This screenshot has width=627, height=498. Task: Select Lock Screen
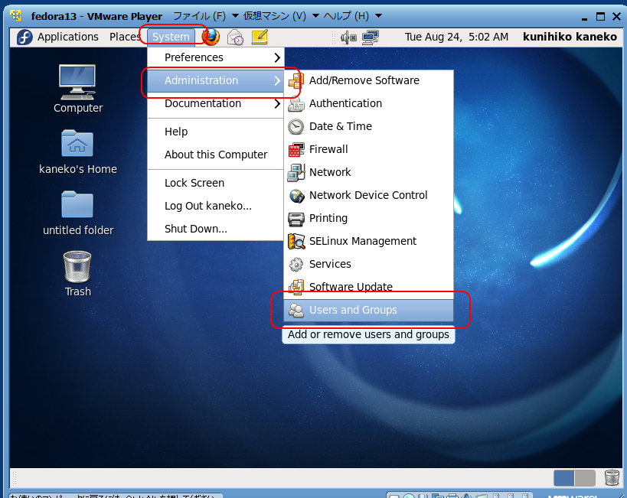click(x=216, y=183)
